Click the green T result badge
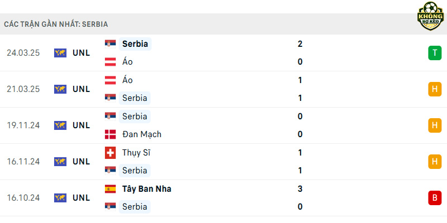447x223 pixels. point(435,53)
